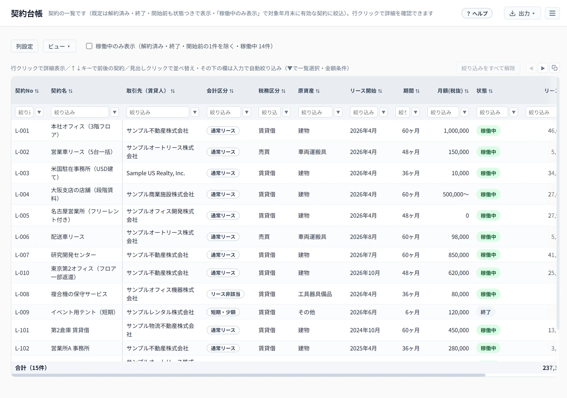Click the horizontal table scrollbar
Viewport: 567px width, 398px height.
tap(248, 375)
